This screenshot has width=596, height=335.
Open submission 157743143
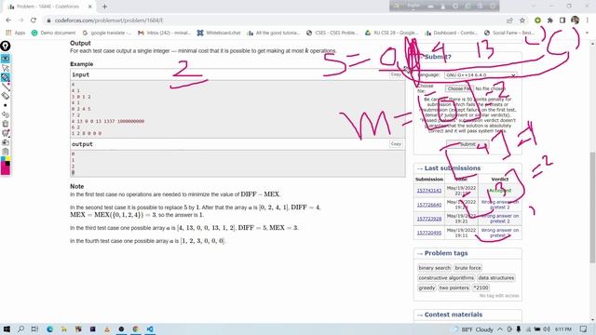[429, 191]
